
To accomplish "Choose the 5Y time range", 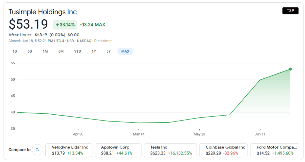I will point(109,52).
